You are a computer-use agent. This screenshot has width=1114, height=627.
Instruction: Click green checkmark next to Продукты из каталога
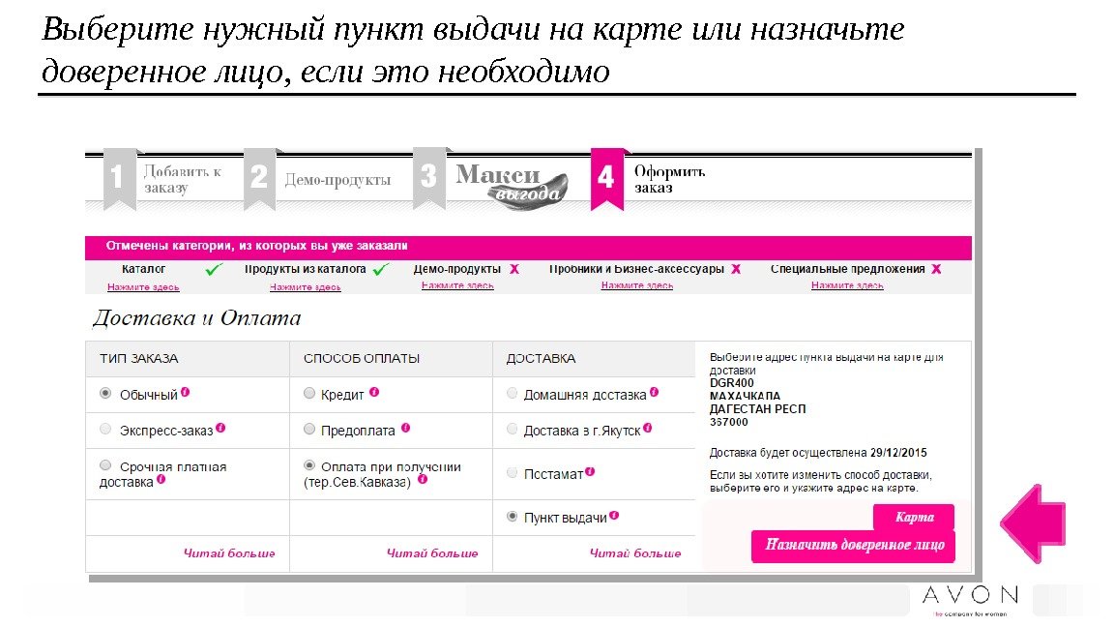tap(381, 269)
